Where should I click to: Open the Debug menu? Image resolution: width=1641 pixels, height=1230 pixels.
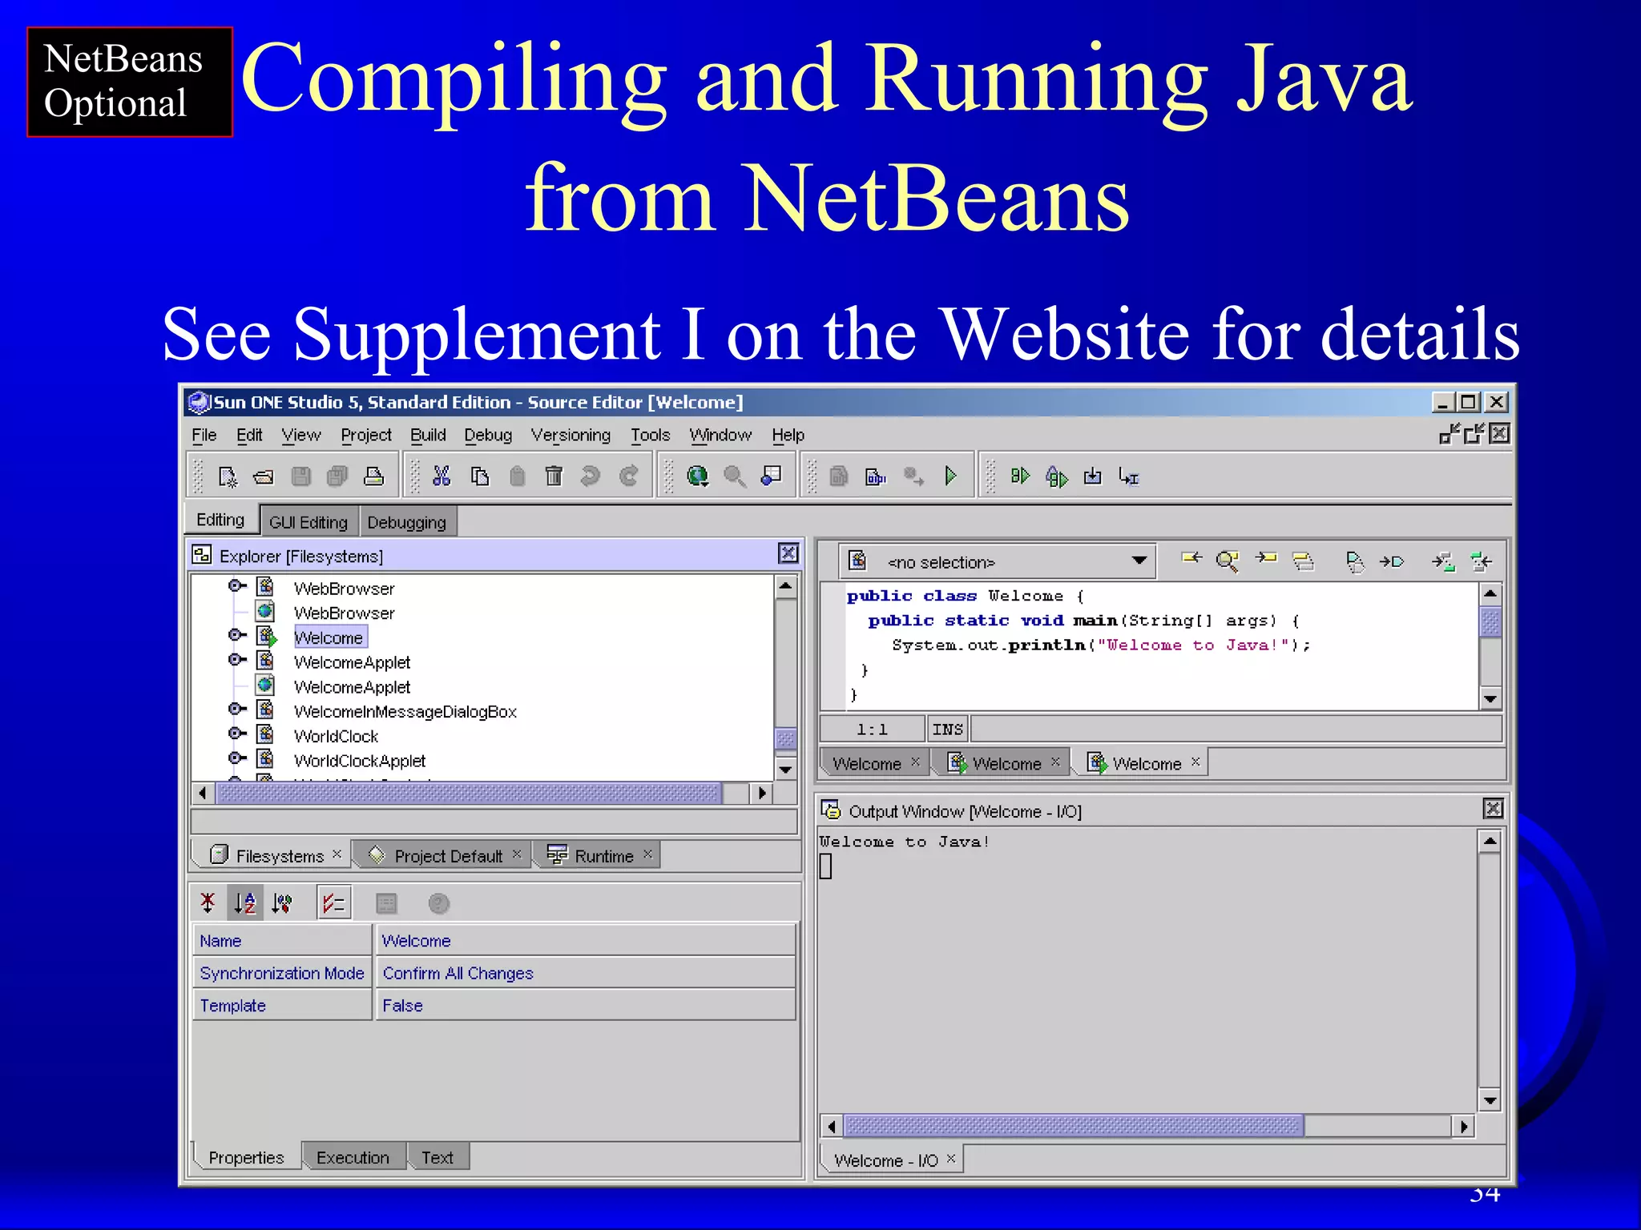488,435
